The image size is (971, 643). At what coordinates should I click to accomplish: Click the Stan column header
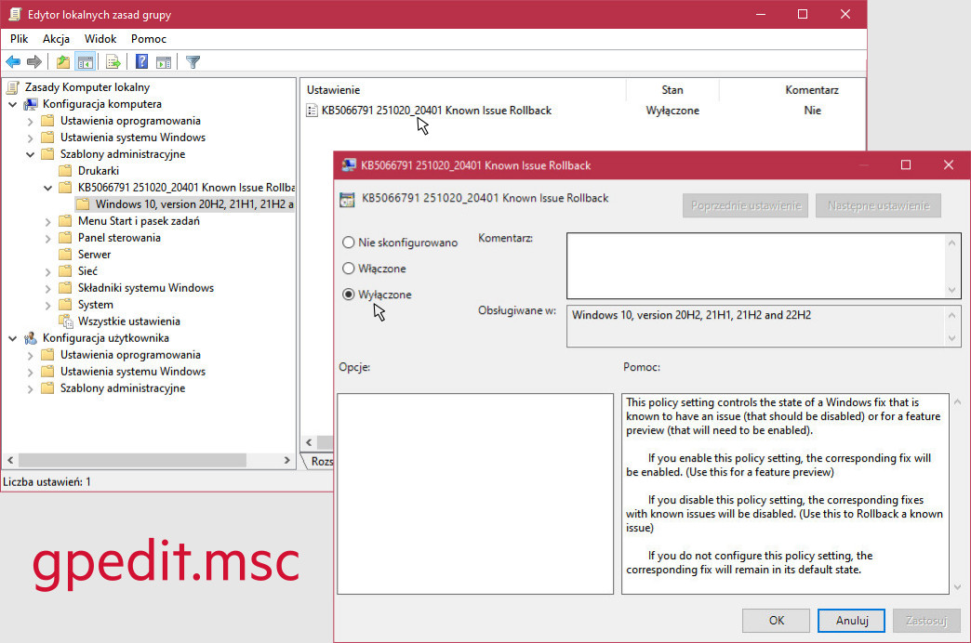pyautogui.click(x=672, y=90)
